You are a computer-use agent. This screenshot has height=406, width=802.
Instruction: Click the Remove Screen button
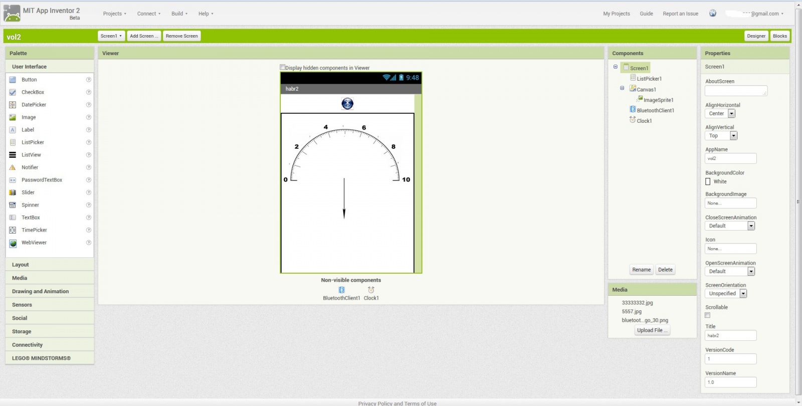point(181,36)
